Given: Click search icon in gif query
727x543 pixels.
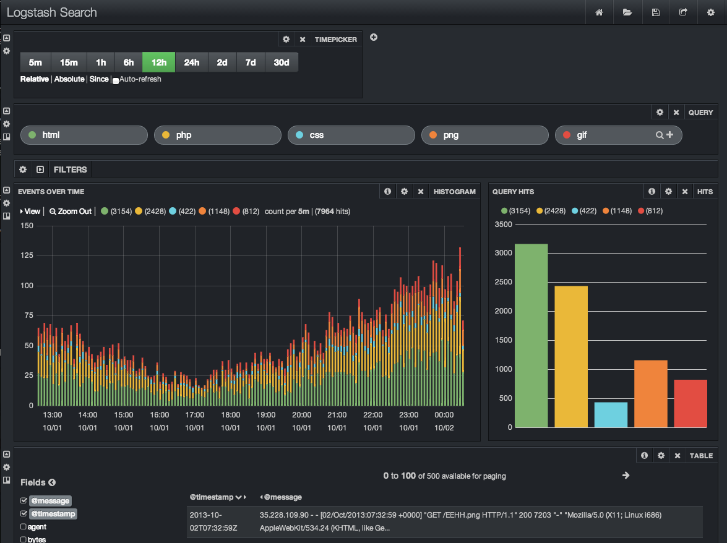Looking at the screenshot, I should point(660,135).
